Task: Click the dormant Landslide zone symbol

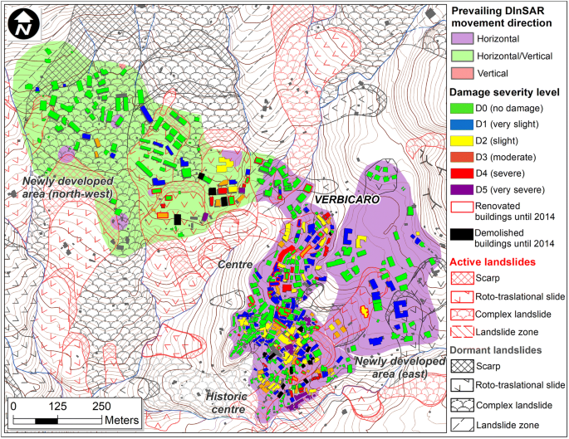Action: click(462, 425)
